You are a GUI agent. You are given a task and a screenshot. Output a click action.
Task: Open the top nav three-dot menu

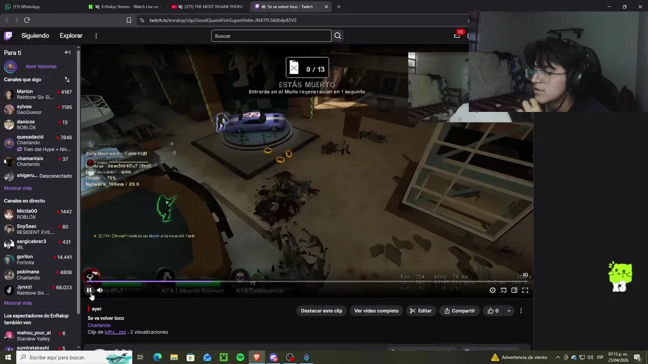coord(96,35)
